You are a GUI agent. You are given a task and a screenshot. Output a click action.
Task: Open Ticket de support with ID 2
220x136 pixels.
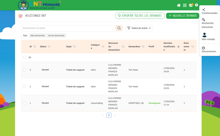point(75,86)
